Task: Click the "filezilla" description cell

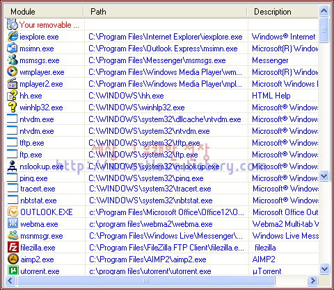Action: [265, 248]
